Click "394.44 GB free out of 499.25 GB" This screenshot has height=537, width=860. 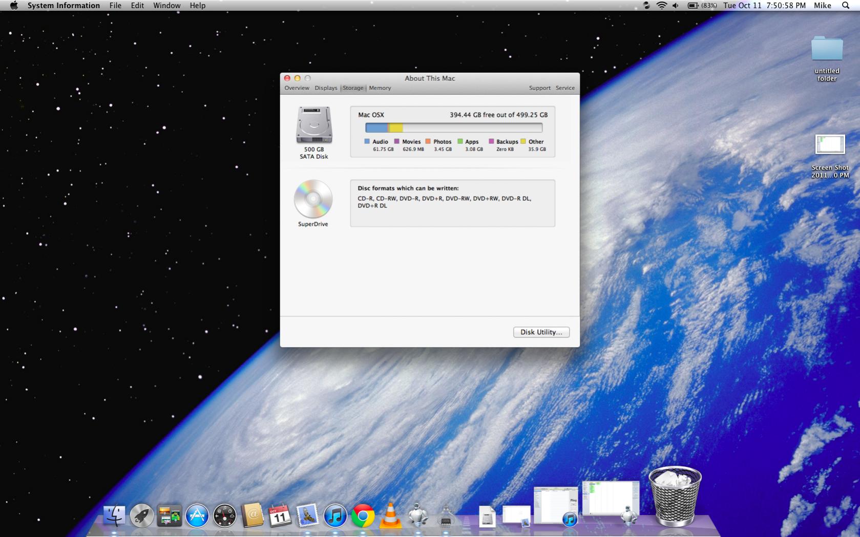tap(498, 115)
